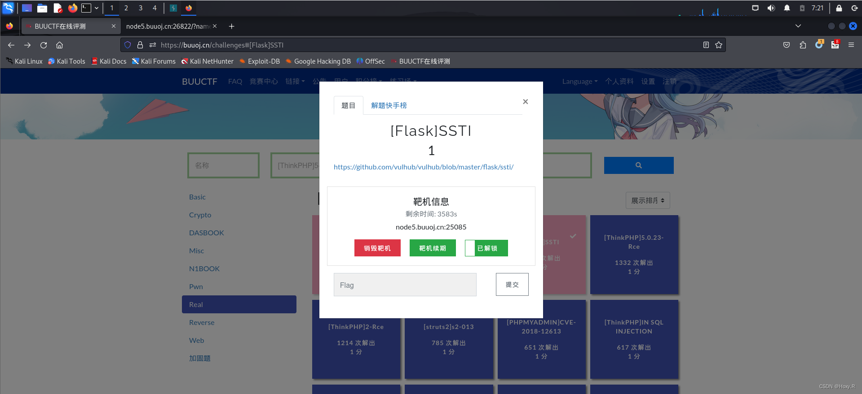Open the 竞赛中心 navigation item
This screenshot has height=394, width=862.
264,82
